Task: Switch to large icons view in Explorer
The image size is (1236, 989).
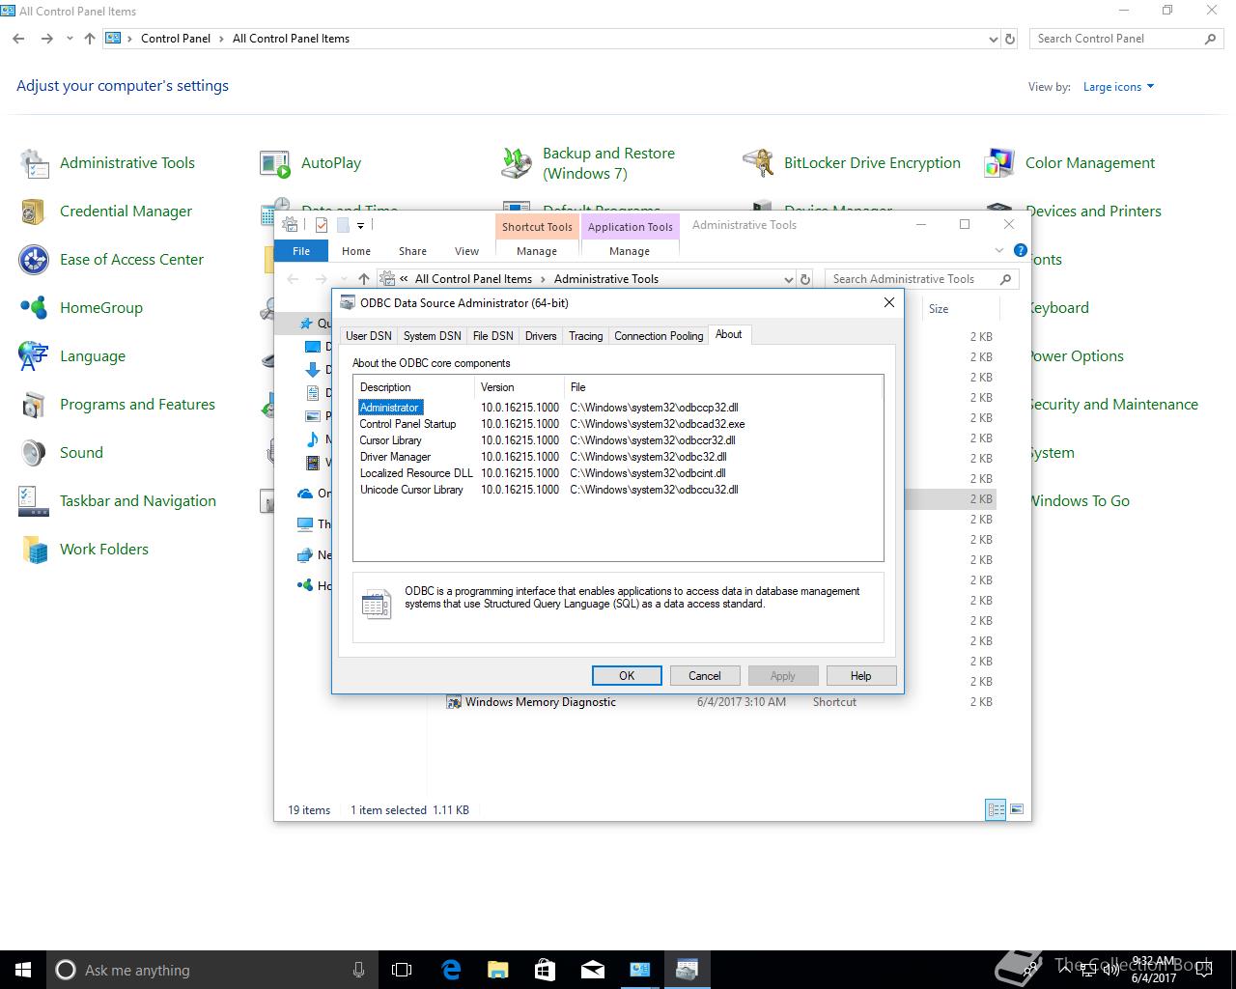Action: [1016, 809]
